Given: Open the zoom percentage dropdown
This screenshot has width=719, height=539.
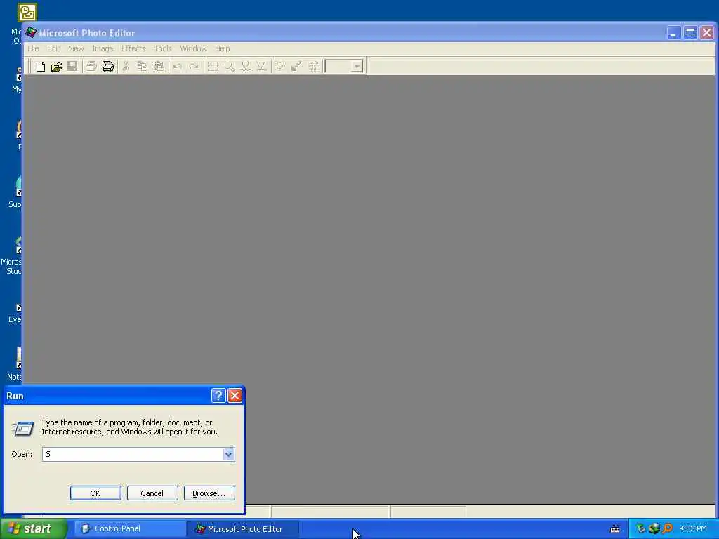Looking at the screenshot, I should coord(357,67).
